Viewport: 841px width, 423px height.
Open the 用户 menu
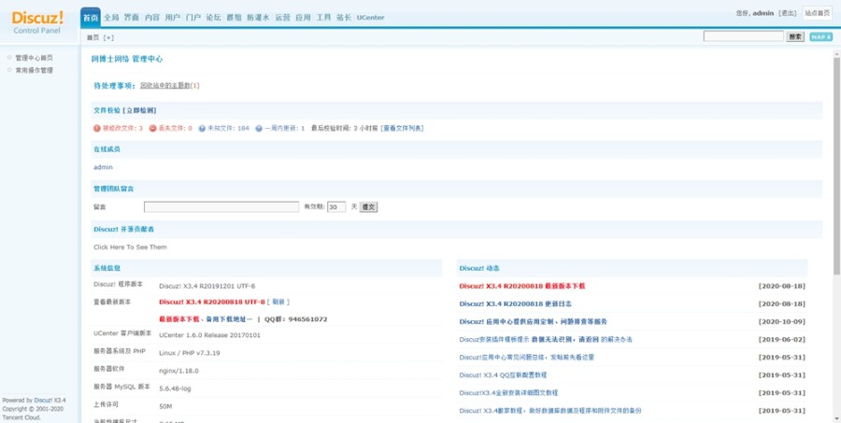173,17
